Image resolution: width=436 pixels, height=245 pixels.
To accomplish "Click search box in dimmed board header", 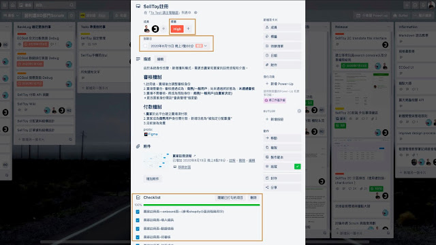I will pos(54,5).
